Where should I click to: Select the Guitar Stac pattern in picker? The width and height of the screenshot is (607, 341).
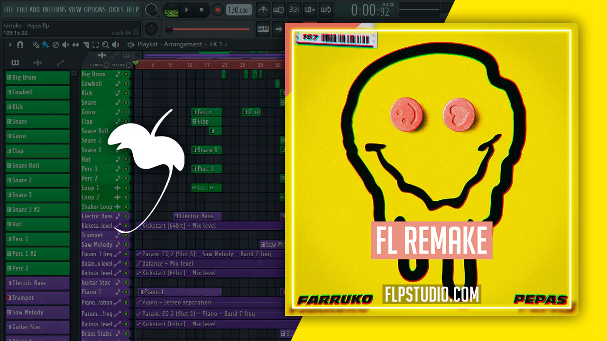[x=37, y=327]
